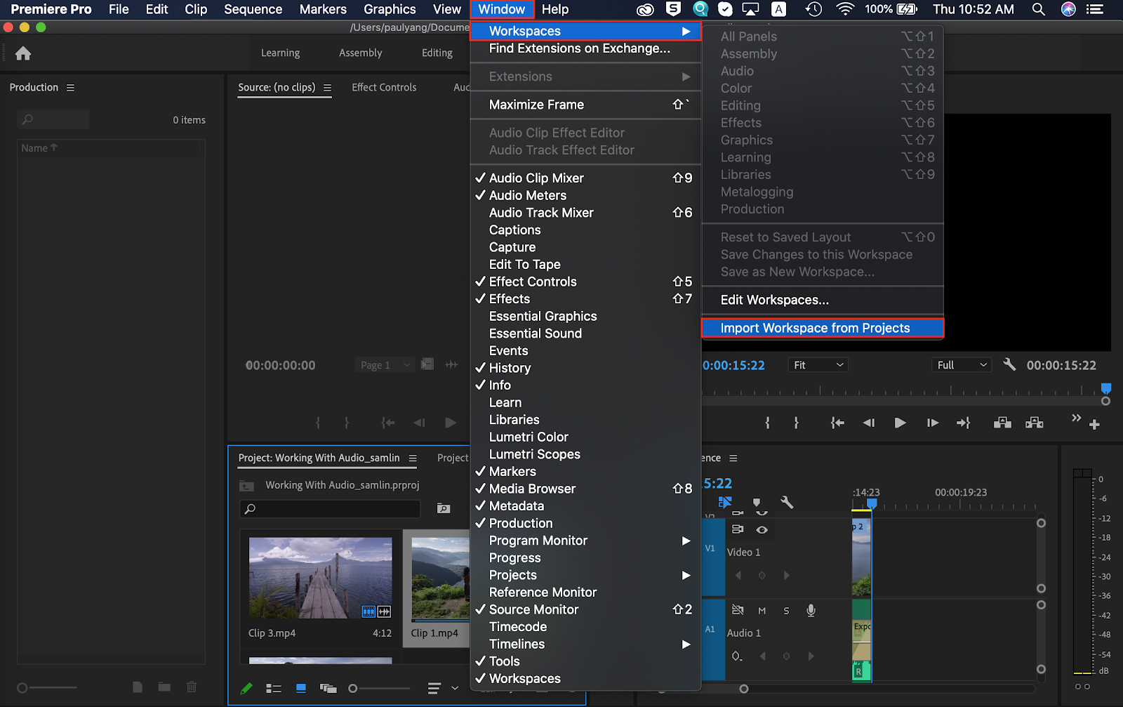Go to the Home screen icon
The width and height of the screenshot is (1123, 707).
coord(23,53)
